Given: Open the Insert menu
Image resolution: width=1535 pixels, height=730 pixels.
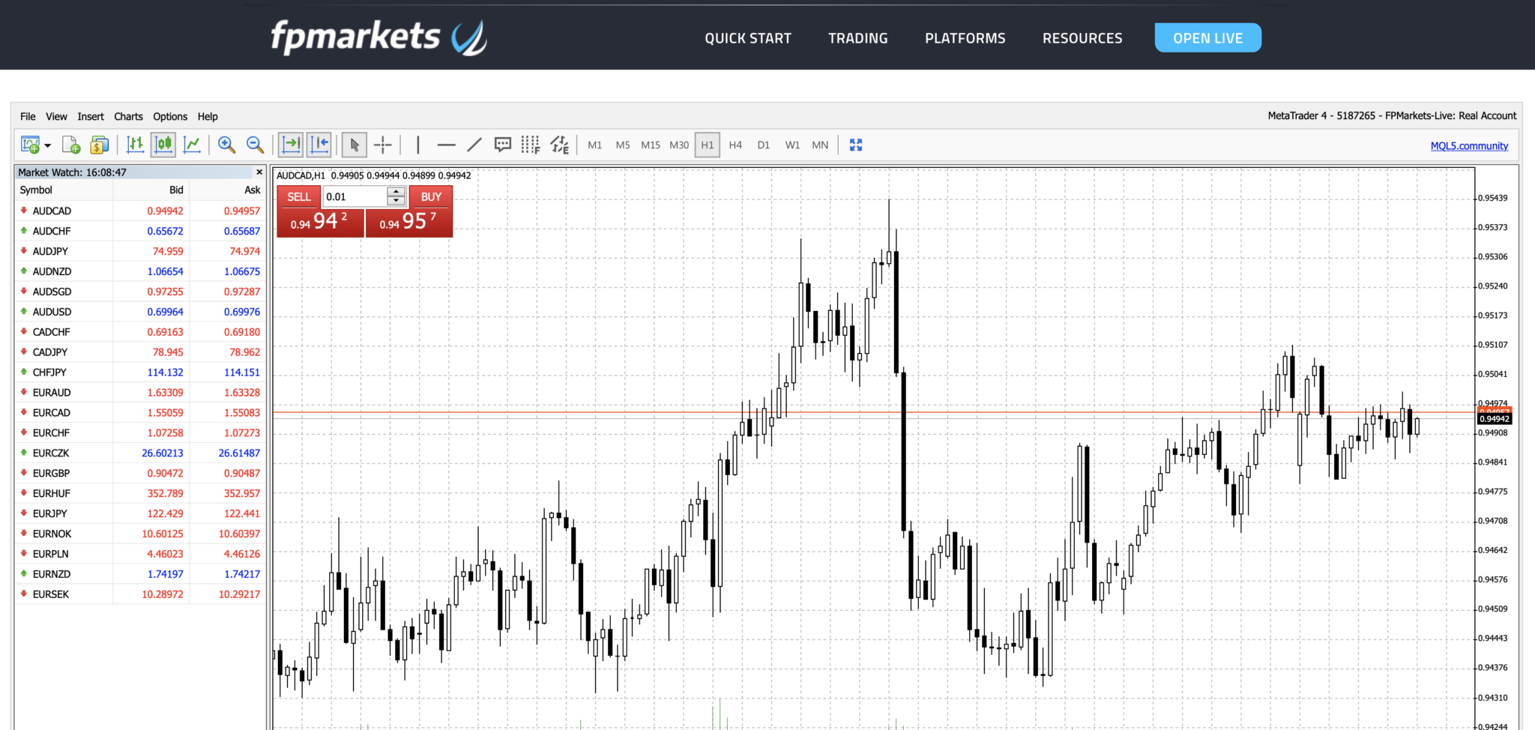Looking at the screenshot, I should pos(90,116).
